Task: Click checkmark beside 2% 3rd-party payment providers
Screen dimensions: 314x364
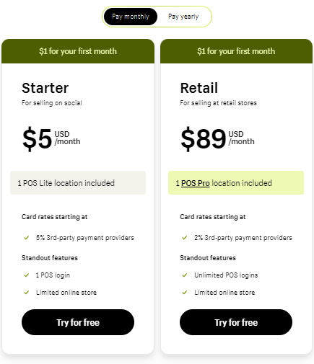Action: 185,238
